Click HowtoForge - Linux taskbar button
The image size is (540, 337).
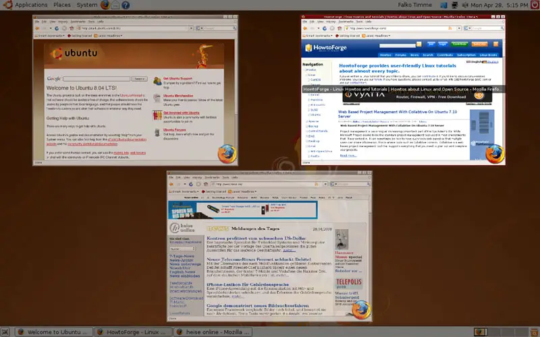[134, 332]
